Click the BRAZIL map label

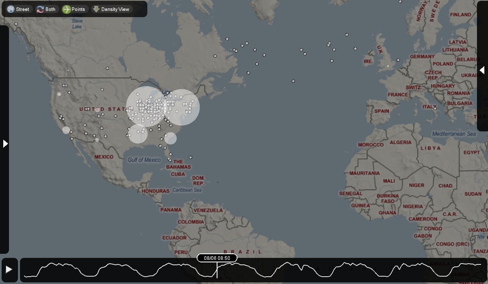click(243, 252)
